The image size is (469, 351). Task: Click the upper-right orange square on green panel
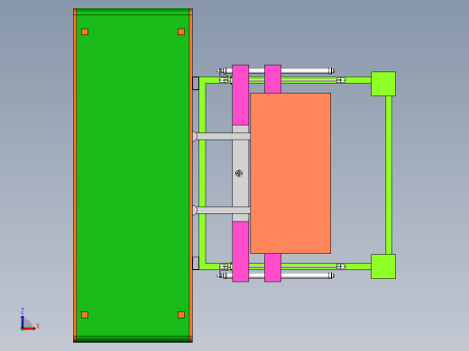[x=181, y=31]
